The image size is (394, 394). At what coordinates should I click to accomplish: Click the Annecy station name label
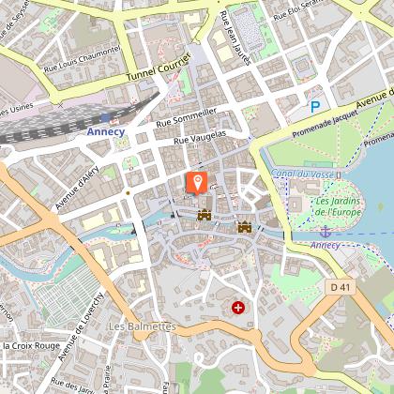click(x=106, y=131)
